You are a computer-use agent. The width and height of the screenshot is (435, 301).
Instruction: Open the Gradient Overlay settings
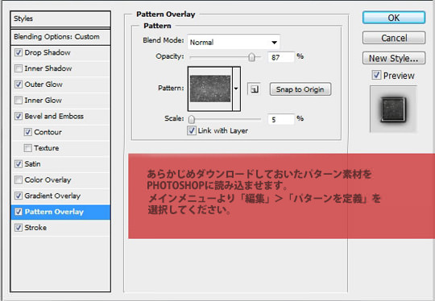click(52, 196)
